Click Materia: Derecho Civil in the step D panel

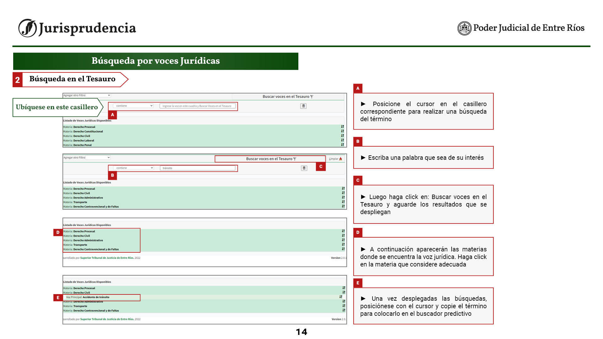tap(76, 236)
